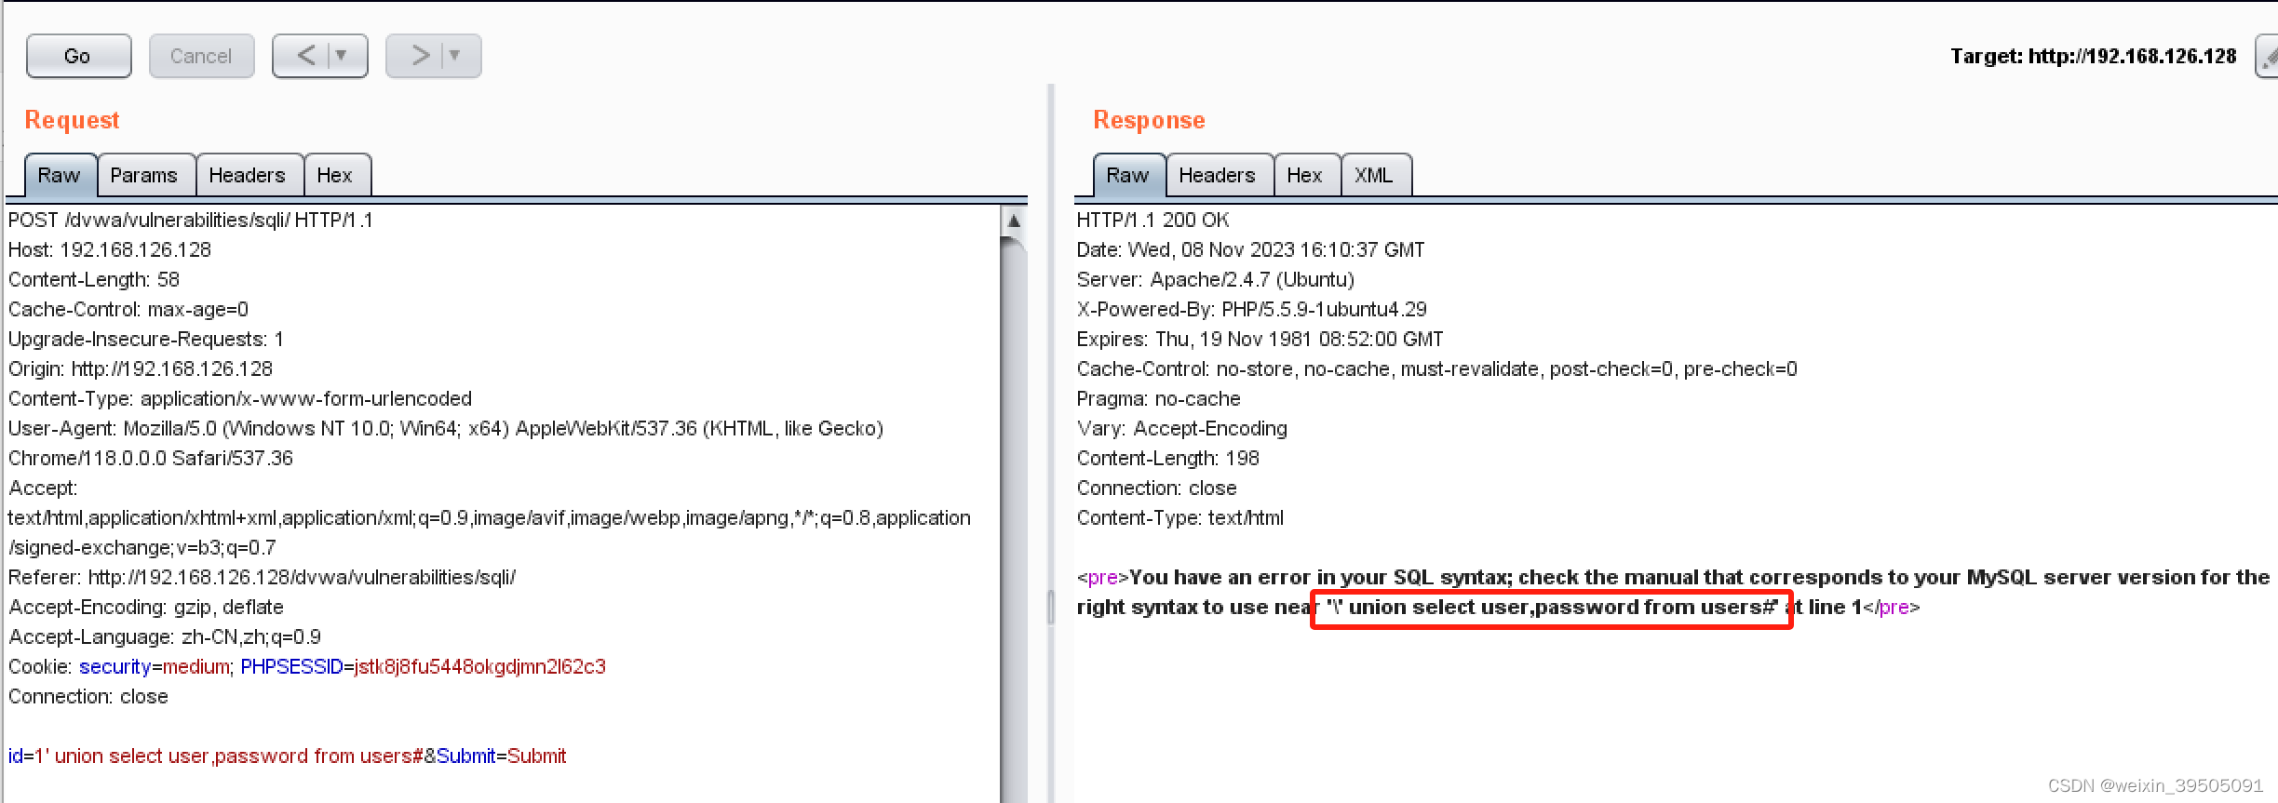Image resolution: width=2278 pixels, height=803 pixels.
Task: Select the Response Raw tab
Action: click(1128, 175)
